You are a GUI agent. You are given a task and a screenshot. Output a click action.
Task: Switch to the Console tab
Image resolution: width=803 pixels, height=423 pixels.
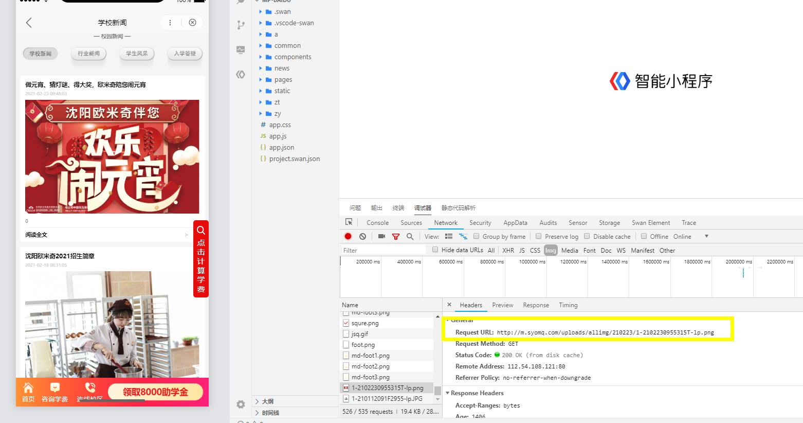pyautogui.click(x=377, y=223)
